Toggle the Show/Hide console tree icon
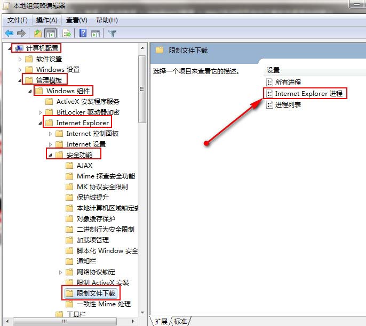 50,34
